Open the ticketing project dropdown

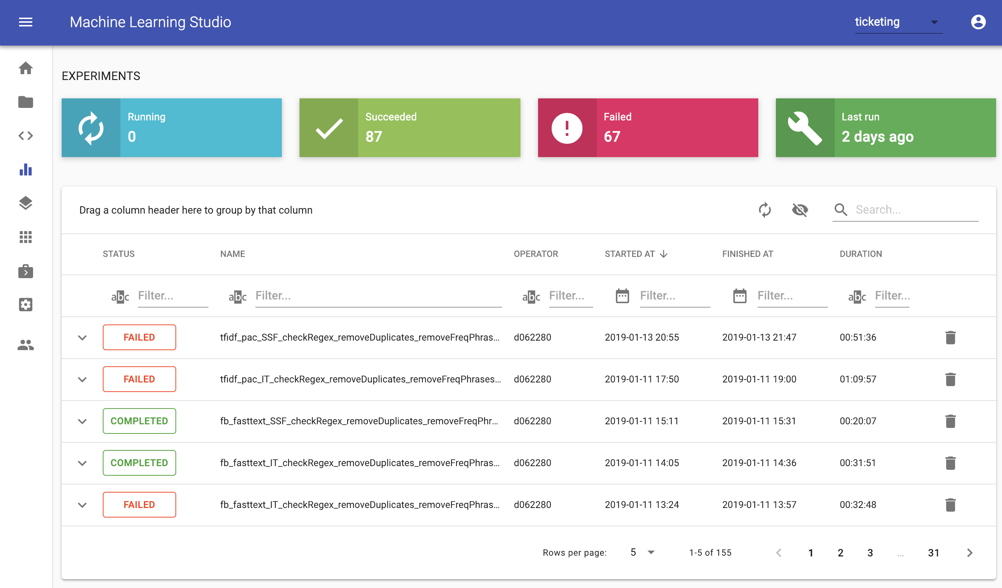pyautogui.click(x=898, y=22)
